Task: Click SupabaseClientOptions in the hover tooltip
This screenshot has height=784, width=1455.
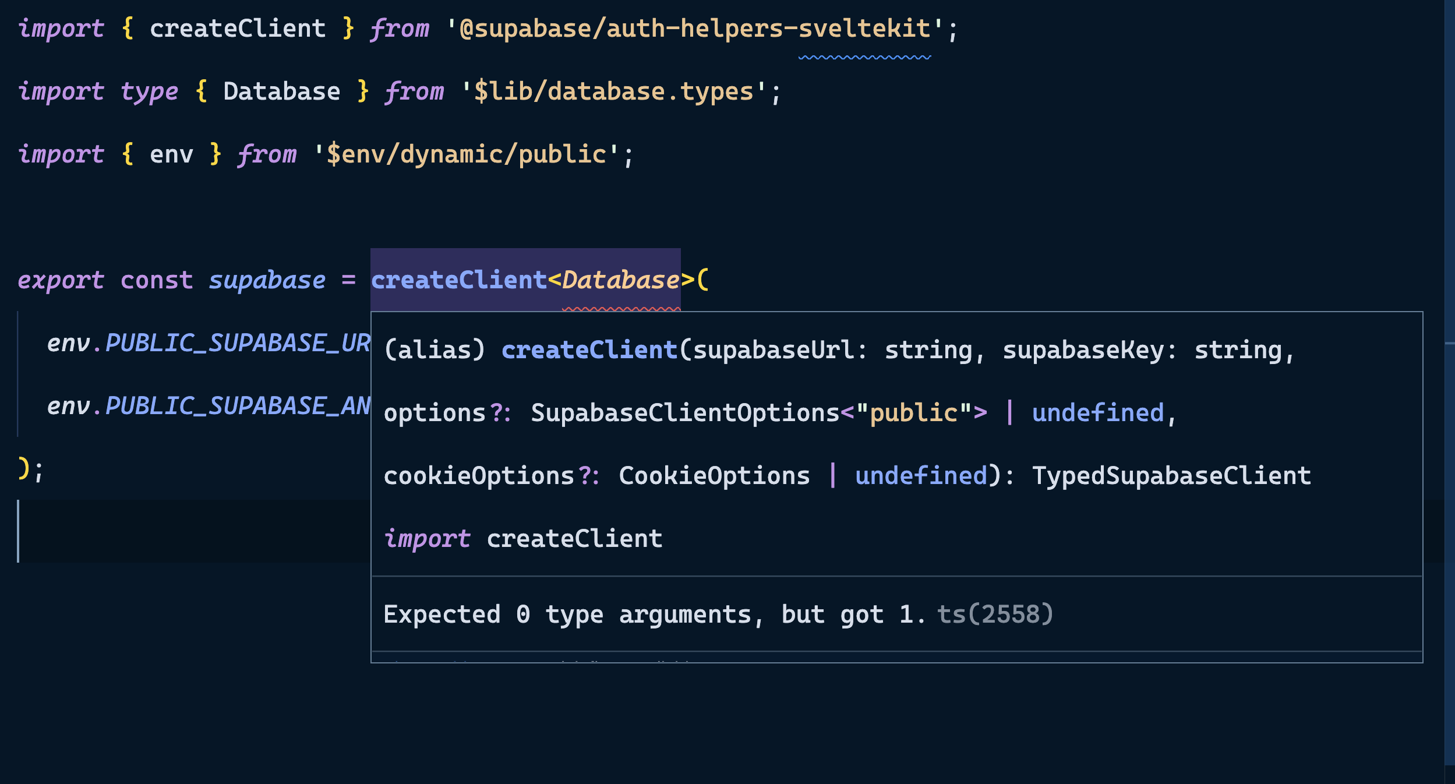Action: click(x=684, y=413)
